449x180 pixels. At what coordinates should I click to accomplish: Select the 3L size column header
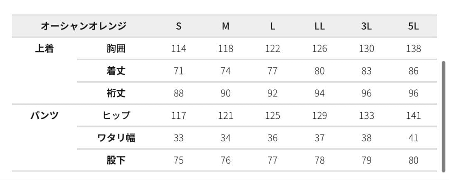pyautogui.click(x=366, y=26)
